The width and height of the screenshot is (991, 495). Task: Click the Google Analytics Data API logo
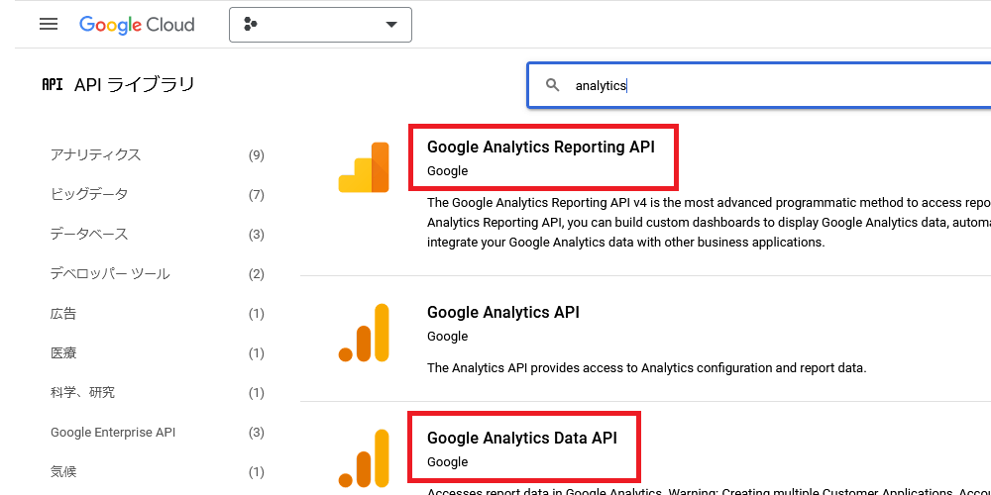click(364, 458)
